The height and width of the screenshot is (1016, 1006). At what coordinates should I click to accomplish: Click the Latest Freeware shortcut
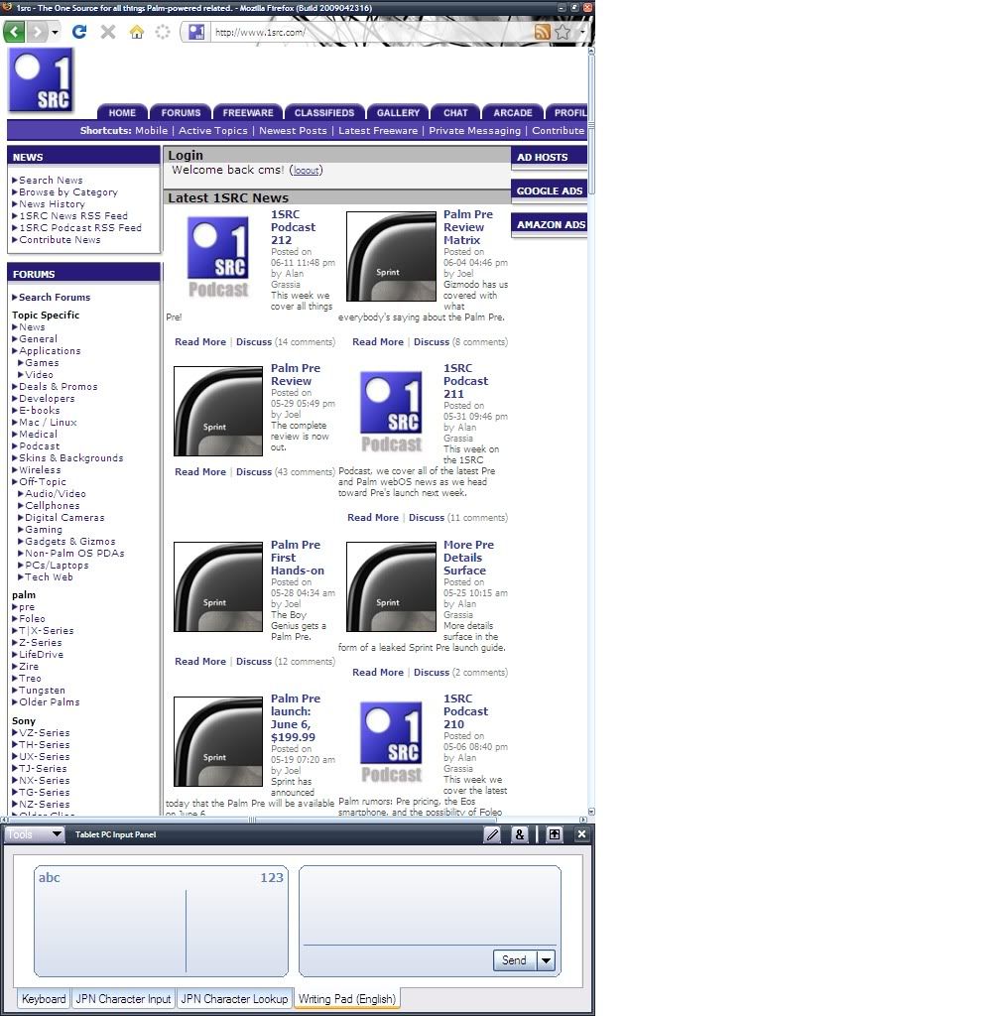[x=378, y=130]
